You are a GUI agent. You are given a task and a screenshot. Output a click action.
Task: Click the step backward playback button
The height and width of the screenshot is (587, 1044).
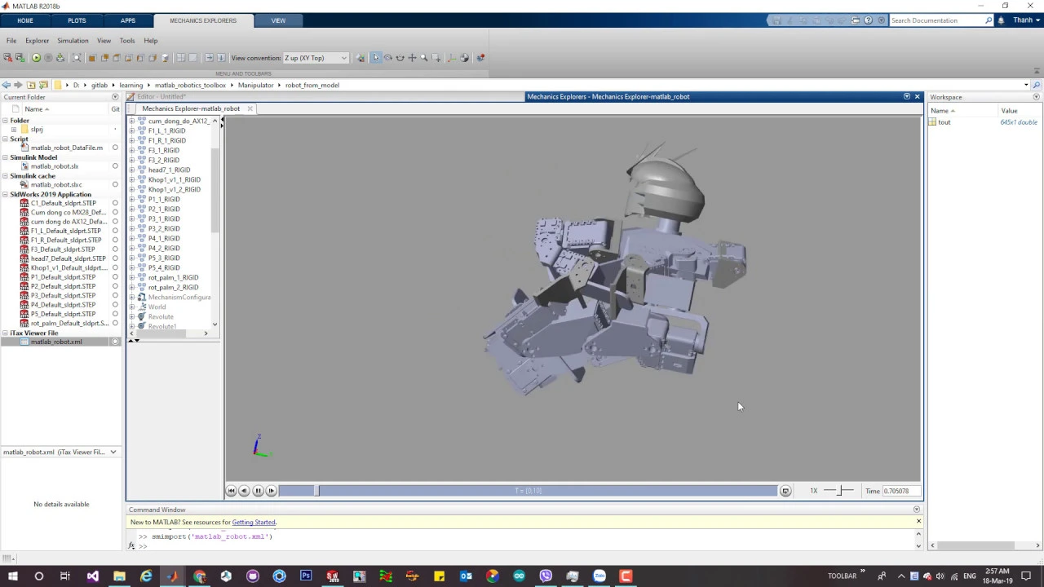[244, 491]
